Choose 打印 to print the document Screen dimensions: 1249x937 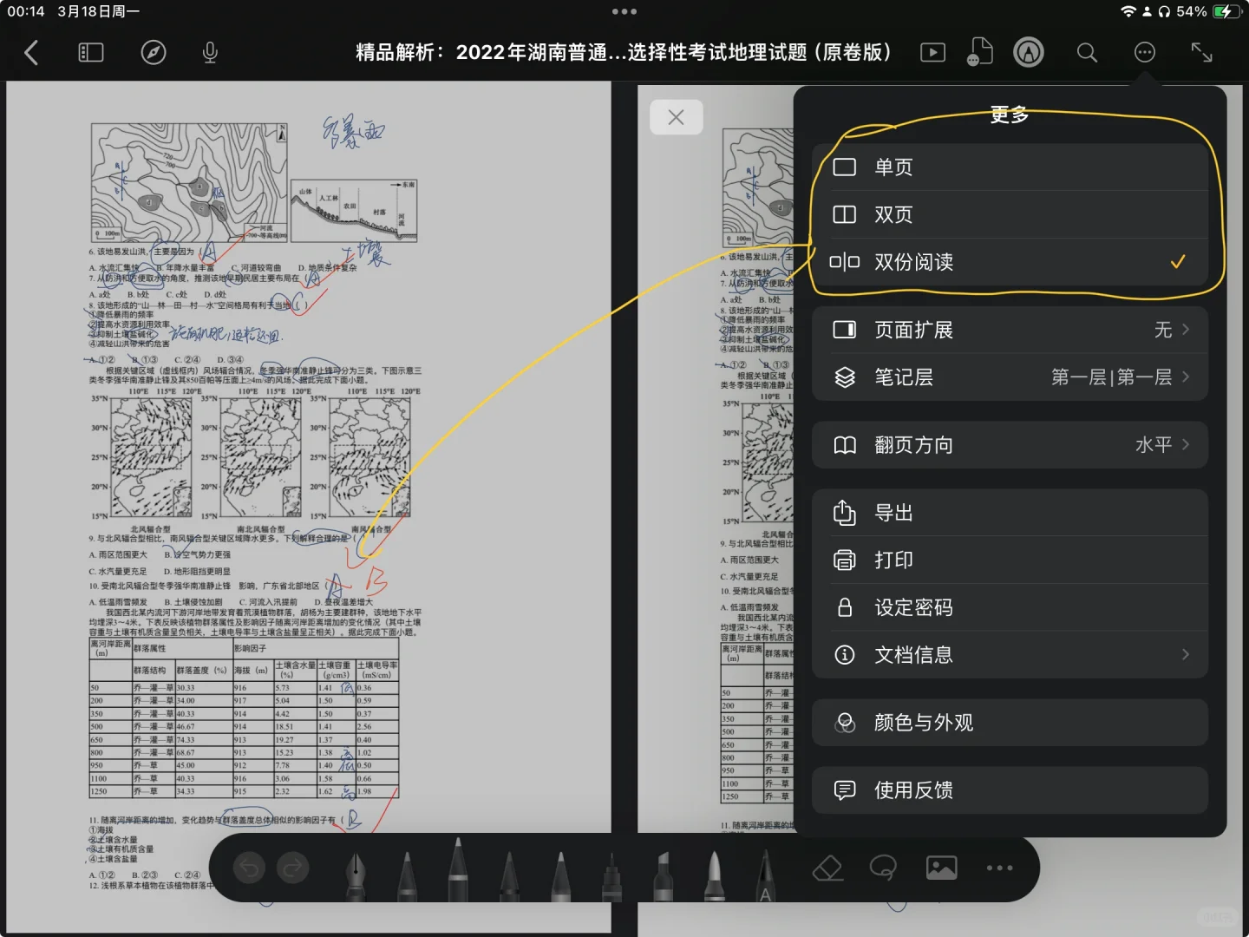tap(1010, 560)
